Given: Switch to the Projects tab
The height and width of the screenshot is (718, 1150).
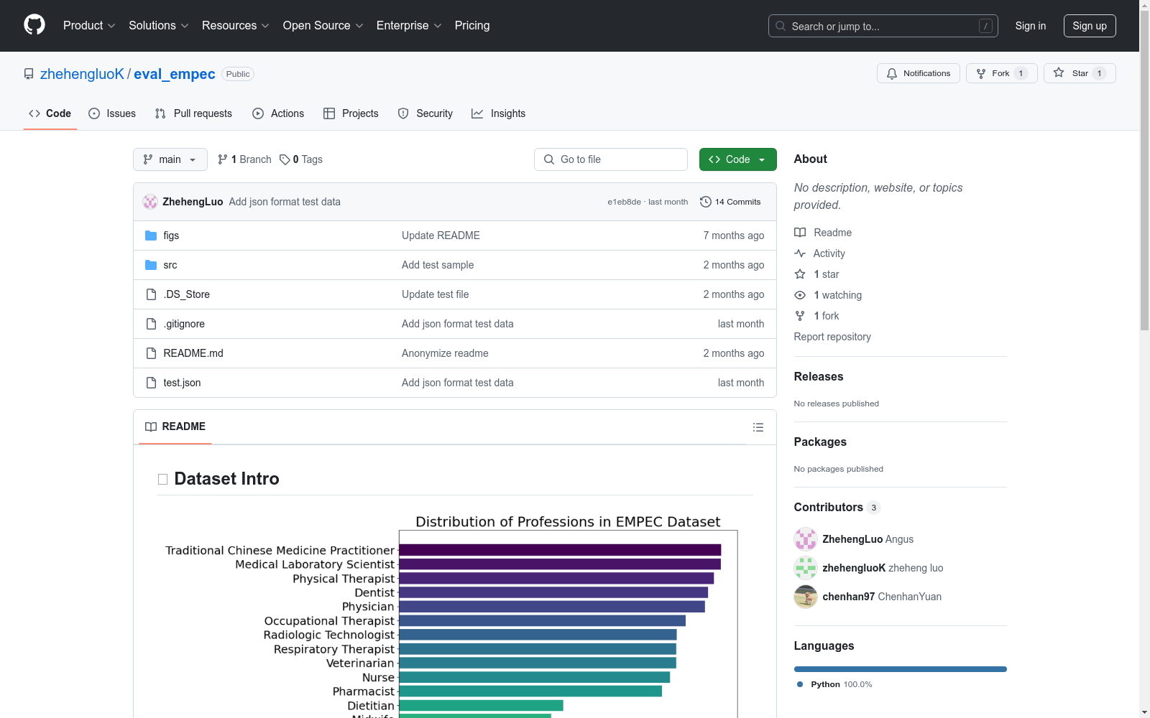Looking at the screenshot, I should tap(351, 113).
